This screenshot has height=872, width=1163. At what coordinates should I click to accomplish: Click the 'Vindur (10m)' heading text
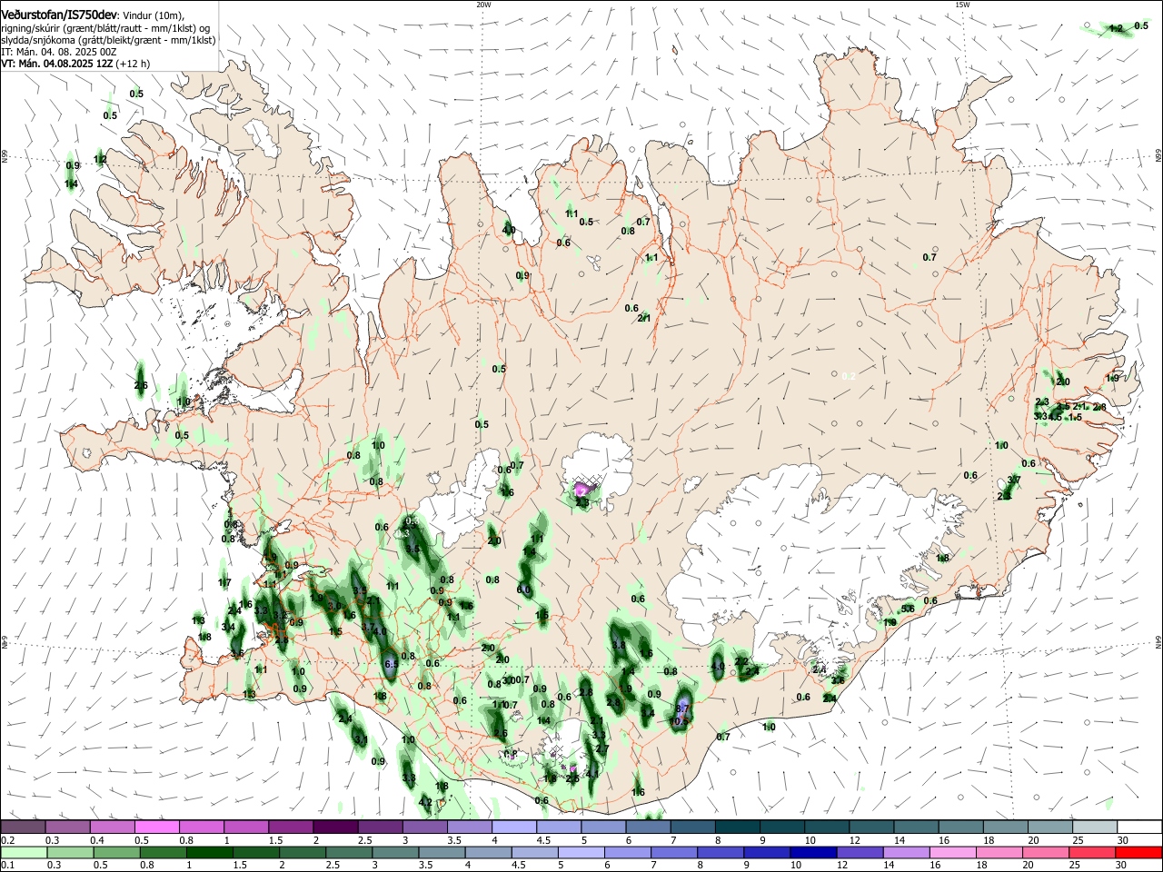(153, 15)
